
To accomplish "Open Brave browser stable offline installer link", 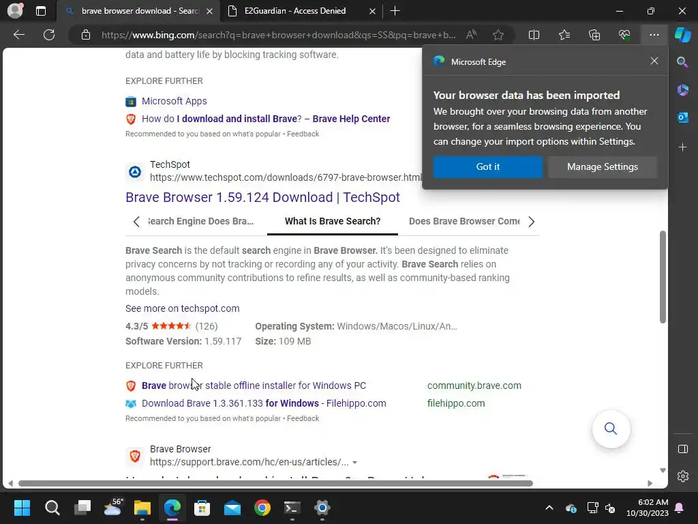I will click(x=254, y=385).
